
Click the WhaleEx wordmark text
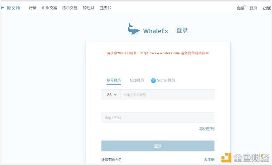click(x=155, y=31)
